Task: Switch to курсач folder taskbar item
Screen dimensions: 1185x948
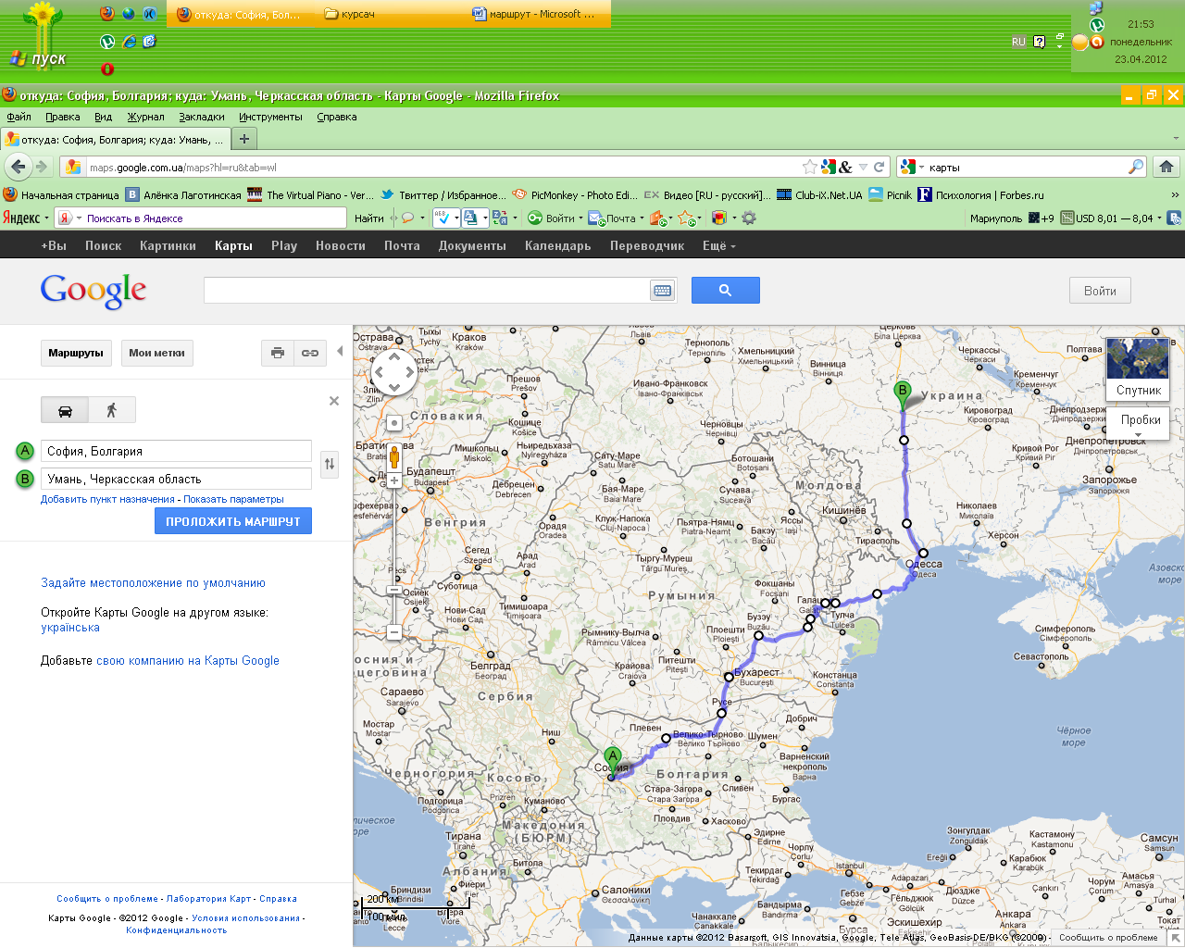Action: (389, 14)
